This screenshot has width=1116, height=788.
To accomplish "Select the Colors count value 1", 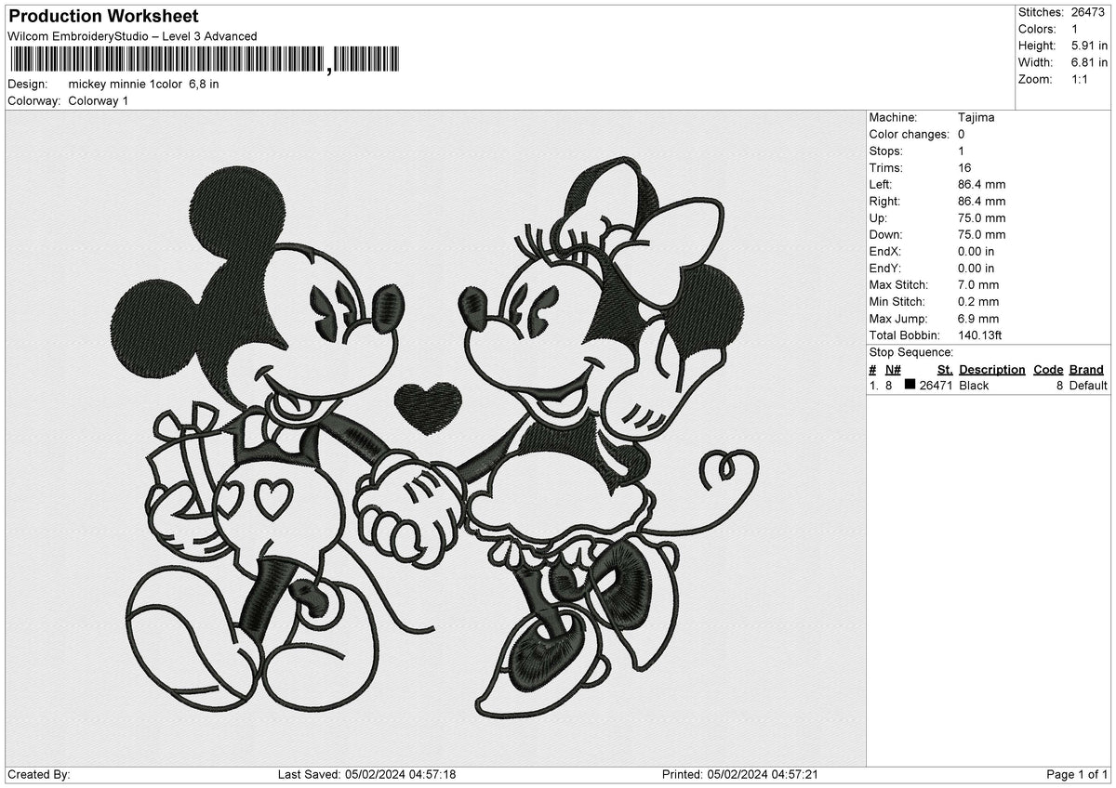I will (x=1074, y=29).
